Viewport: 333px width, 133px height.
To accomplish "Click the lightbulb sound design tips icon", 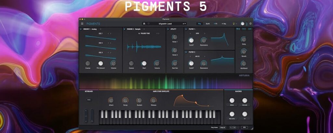I will click(234, 24).
